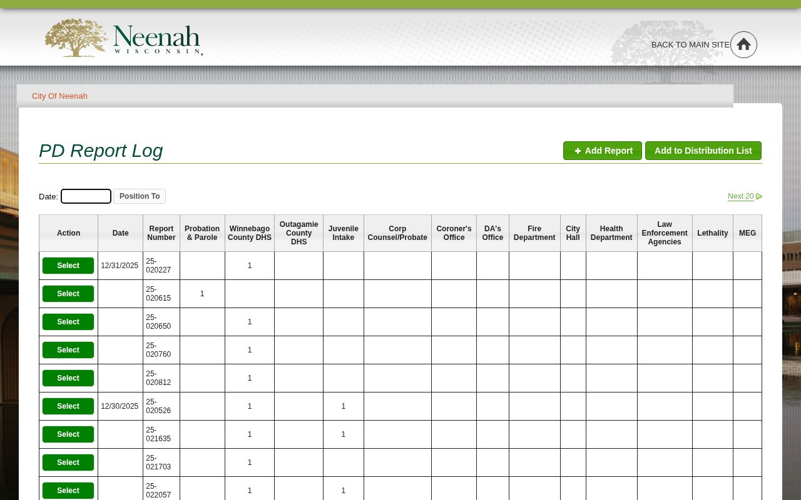The image size is (801, 500).
Task: Click the MEG column header
Action: 748,233
